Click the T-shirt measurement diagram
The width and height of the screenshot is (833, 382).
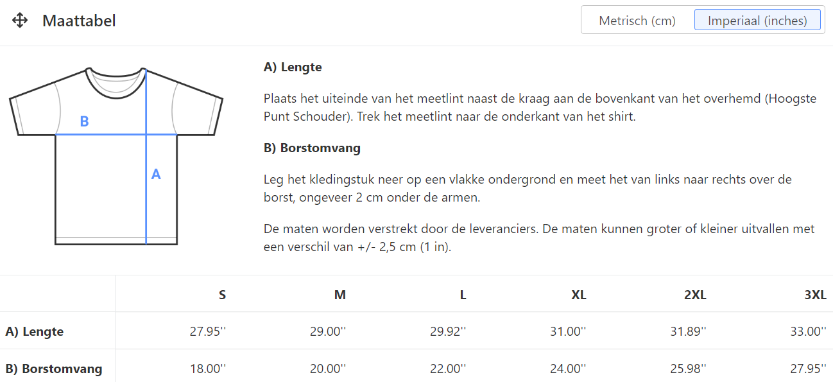pyautogui.click(x=116, y=156)
